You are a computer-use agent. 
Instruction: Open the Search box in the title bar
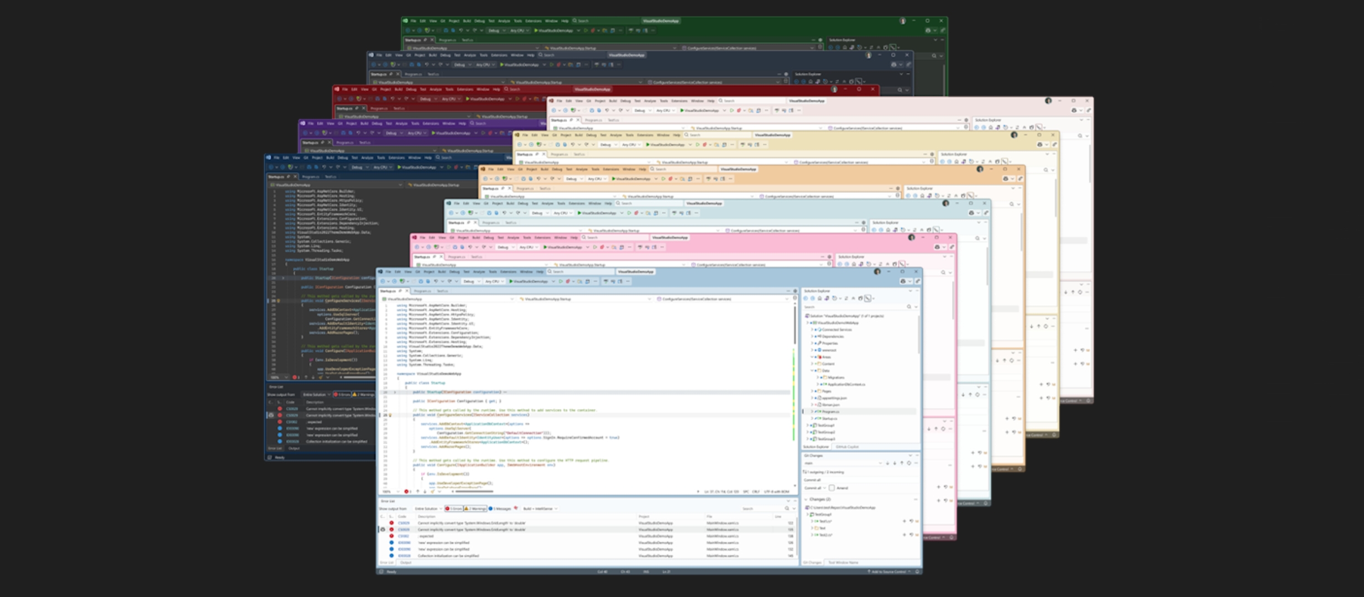click(x=580, y=271)
